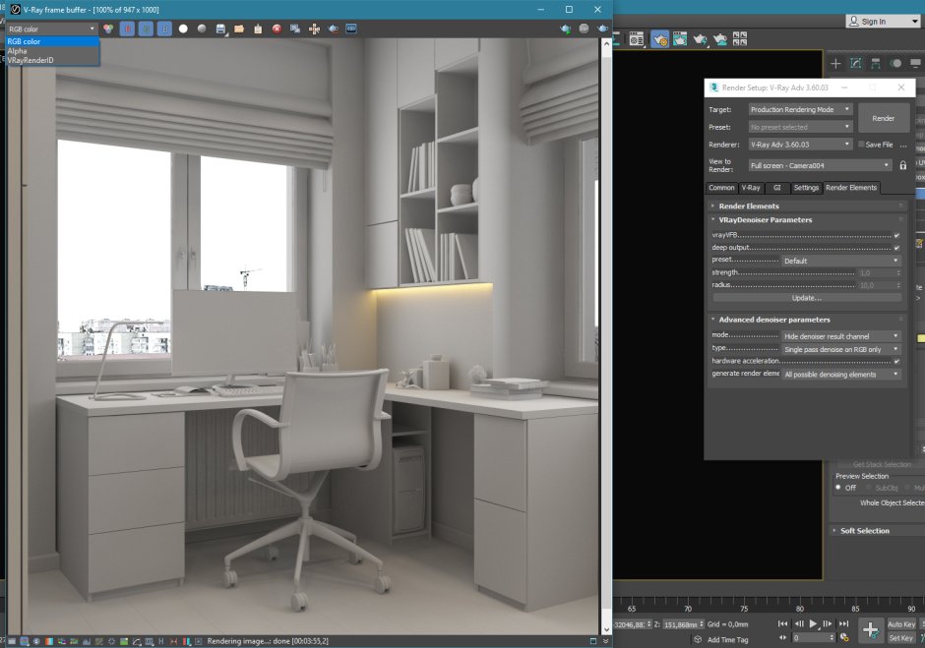Toggle the red channel in frame buffer
The height and width of the screenshot is (648, 925).
[128, 29]
